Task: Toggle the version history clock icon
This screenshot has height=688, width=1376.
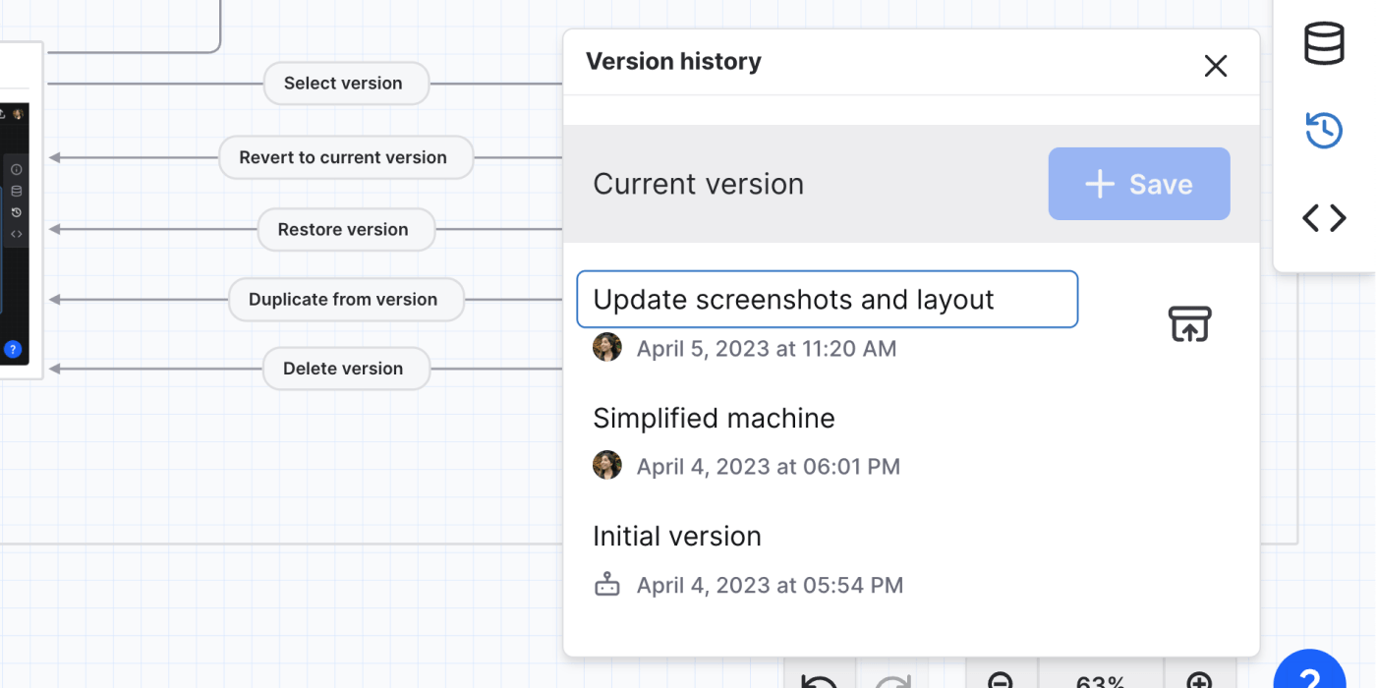Action: coord(1323,130)
